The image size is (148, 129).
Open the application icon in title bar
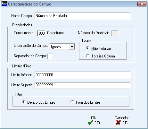(4, 4)
